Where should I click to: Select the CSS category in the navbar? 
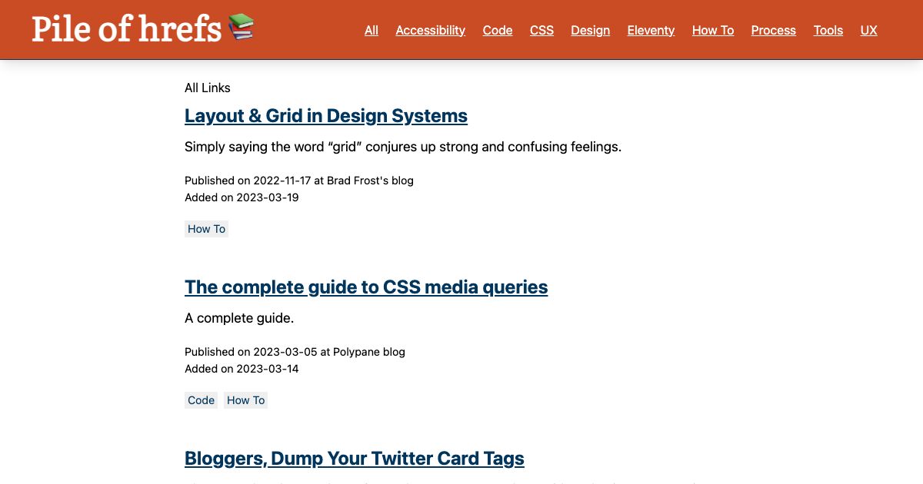tap(541, 30)
